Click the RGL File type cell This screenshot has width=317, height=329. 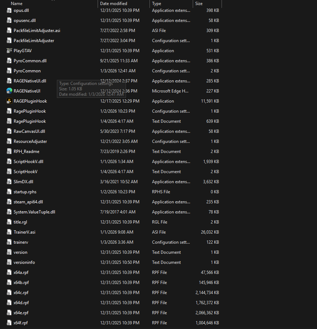pyautogui.click(x=160, y=222)
